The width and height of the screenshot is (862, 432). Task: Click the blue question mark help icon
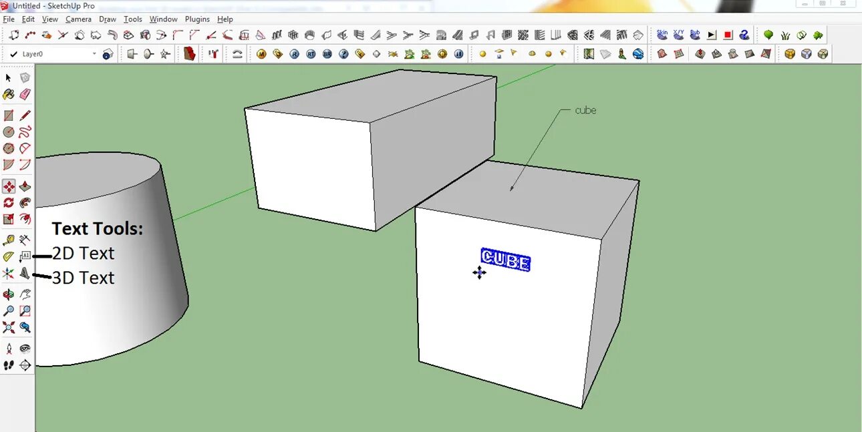click(343, 54)
